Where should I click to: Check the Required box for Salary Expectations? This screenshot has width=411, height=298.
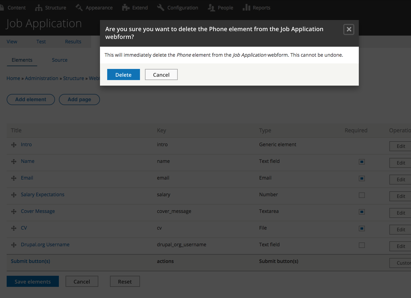[x=362, y=195]
